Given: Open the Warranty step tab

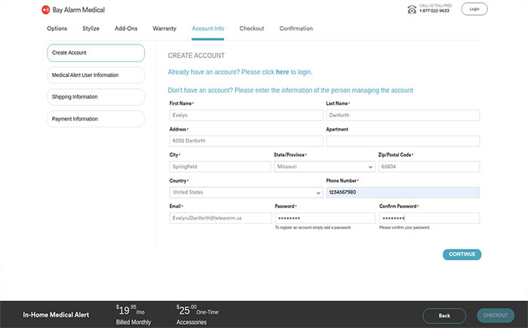Looking at the screenshot, I should pos(164,29).
